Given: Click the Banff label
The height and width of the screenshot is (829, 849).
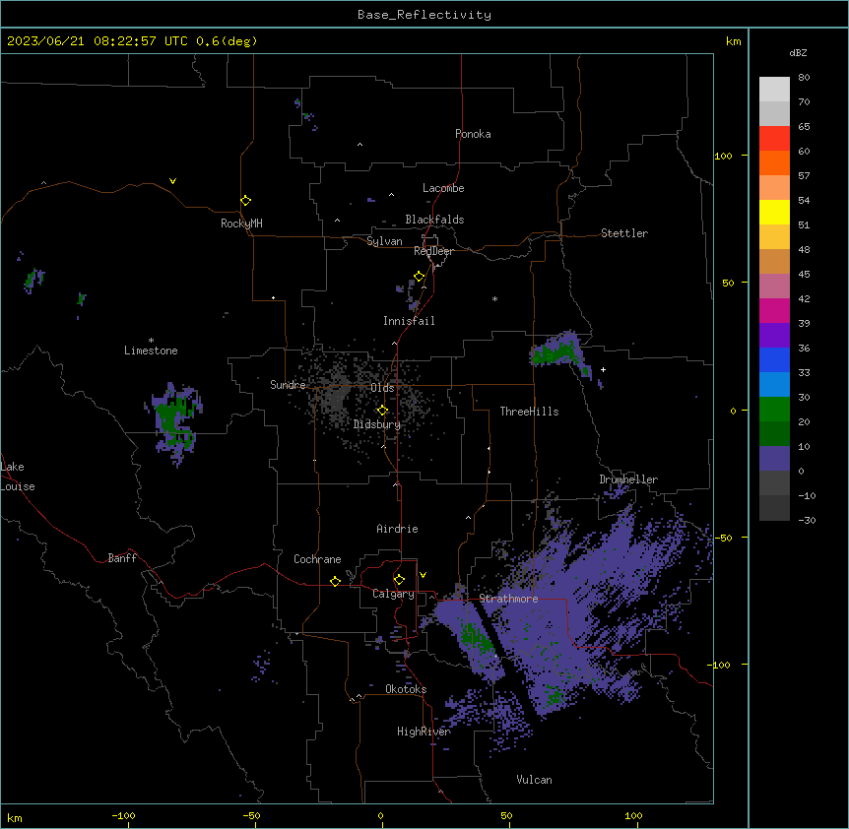Looking at the screenshot, I should point(122,558).
